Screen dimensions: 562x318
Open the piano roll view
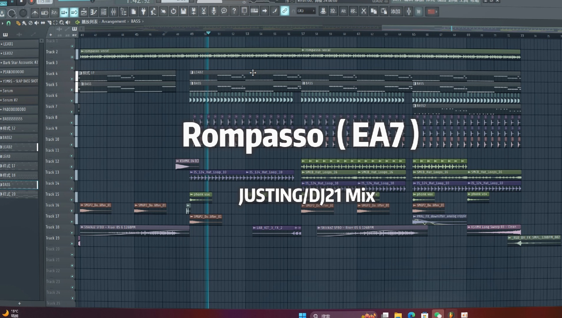tap(94, 12)
